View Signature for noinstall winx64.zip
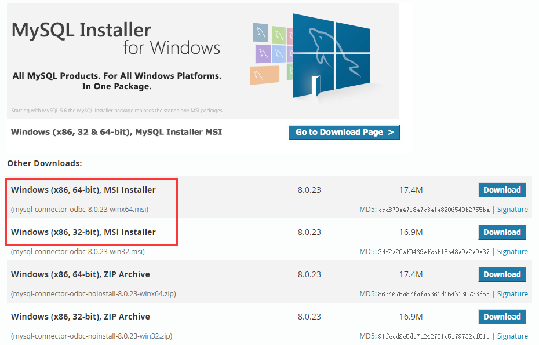Screen dimensions: 539x345 512,294
